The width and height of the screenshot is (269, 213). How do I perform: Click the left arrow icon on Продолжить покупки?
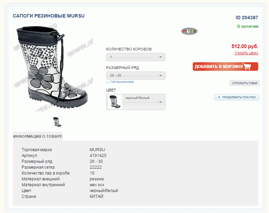coord(219,97)
